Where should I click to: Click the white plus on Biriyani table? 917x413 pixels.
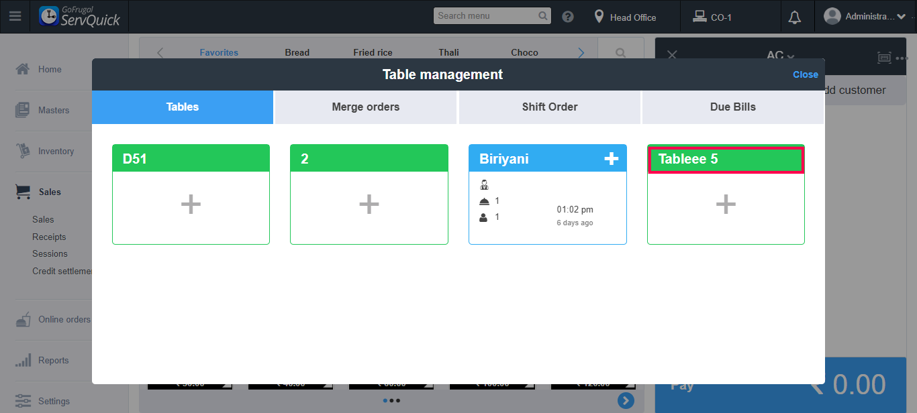pos(611,158)
